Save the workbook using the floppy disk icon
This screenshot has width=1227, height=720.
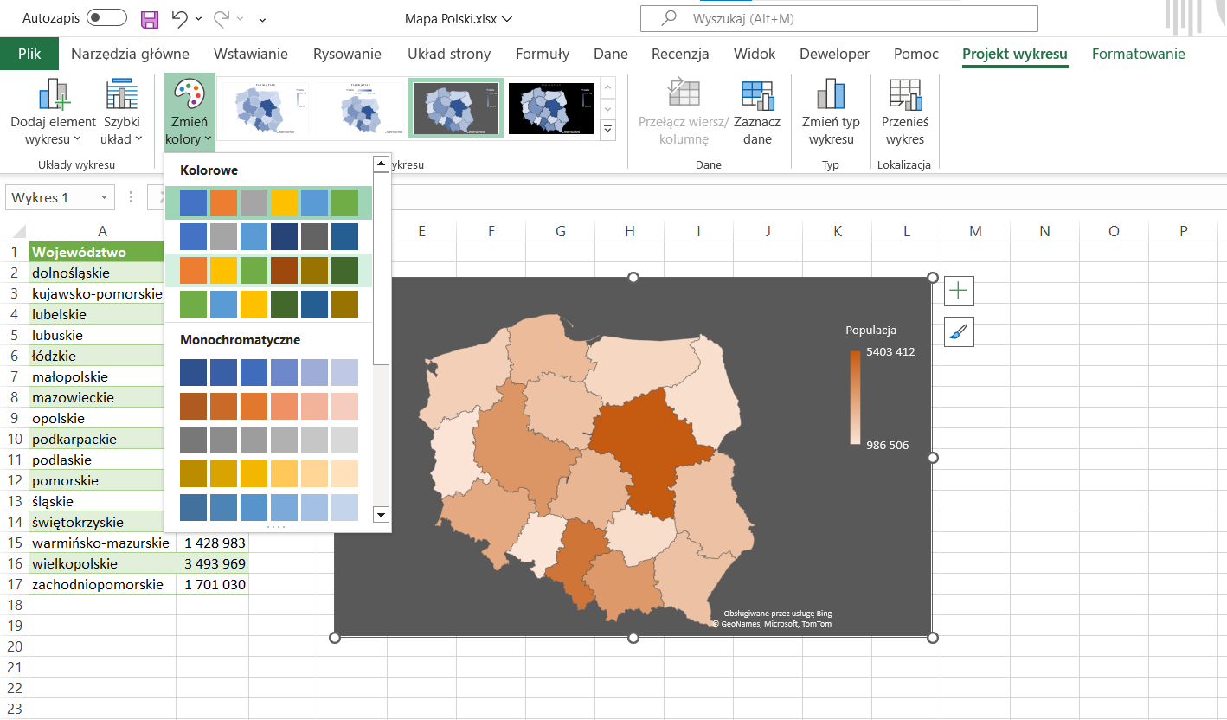[x=150, y=18]
